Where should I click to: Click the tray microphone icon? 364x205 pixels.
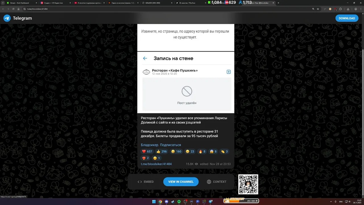pos(336,202)
